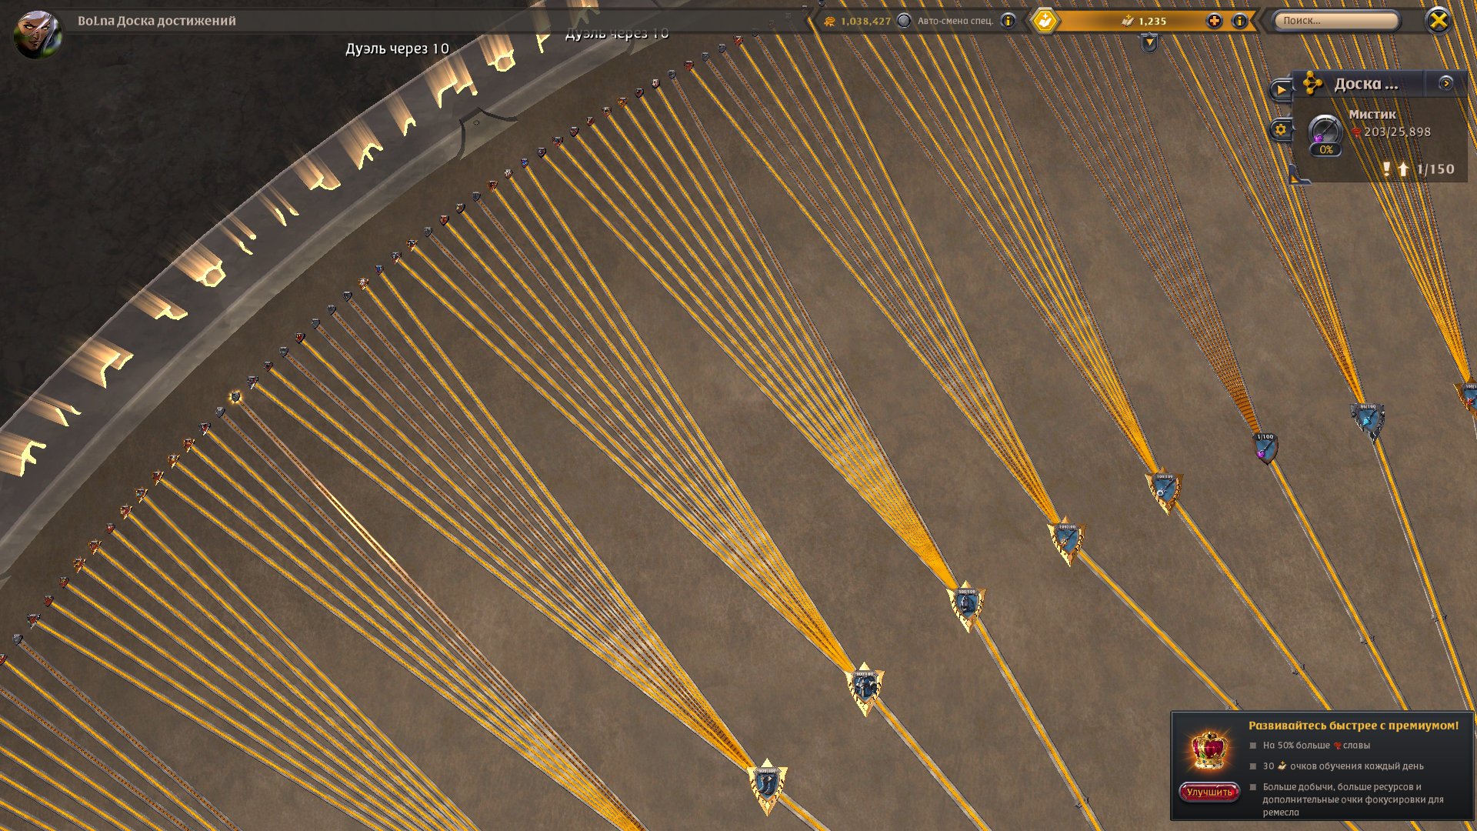Screen dimensions: 1477x831
Task: Open info icon beside learning points plus
Action: pos(1239,21)
